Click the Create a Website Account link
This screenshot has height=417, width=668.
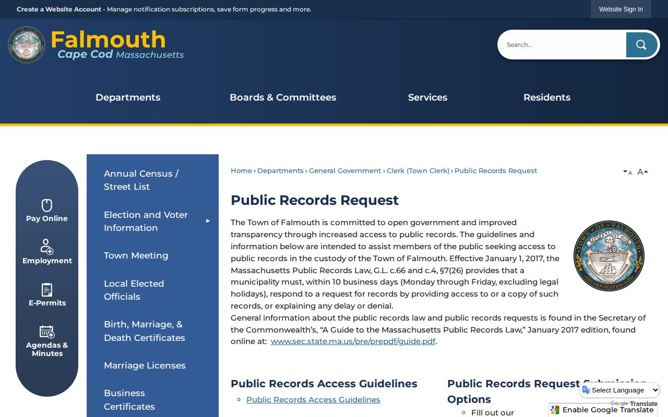click(x=59, y=9)
